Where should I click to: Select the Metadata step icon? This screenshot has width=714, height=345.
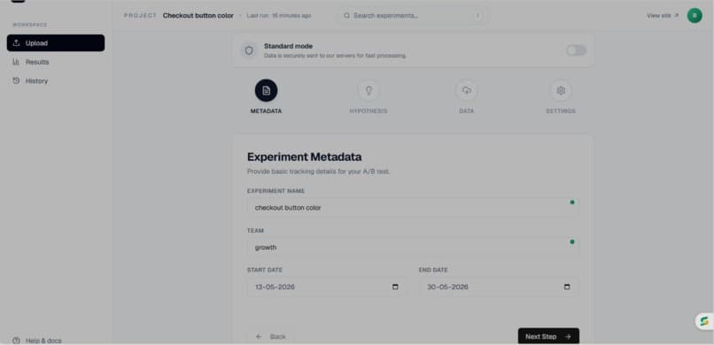(266, 90)
